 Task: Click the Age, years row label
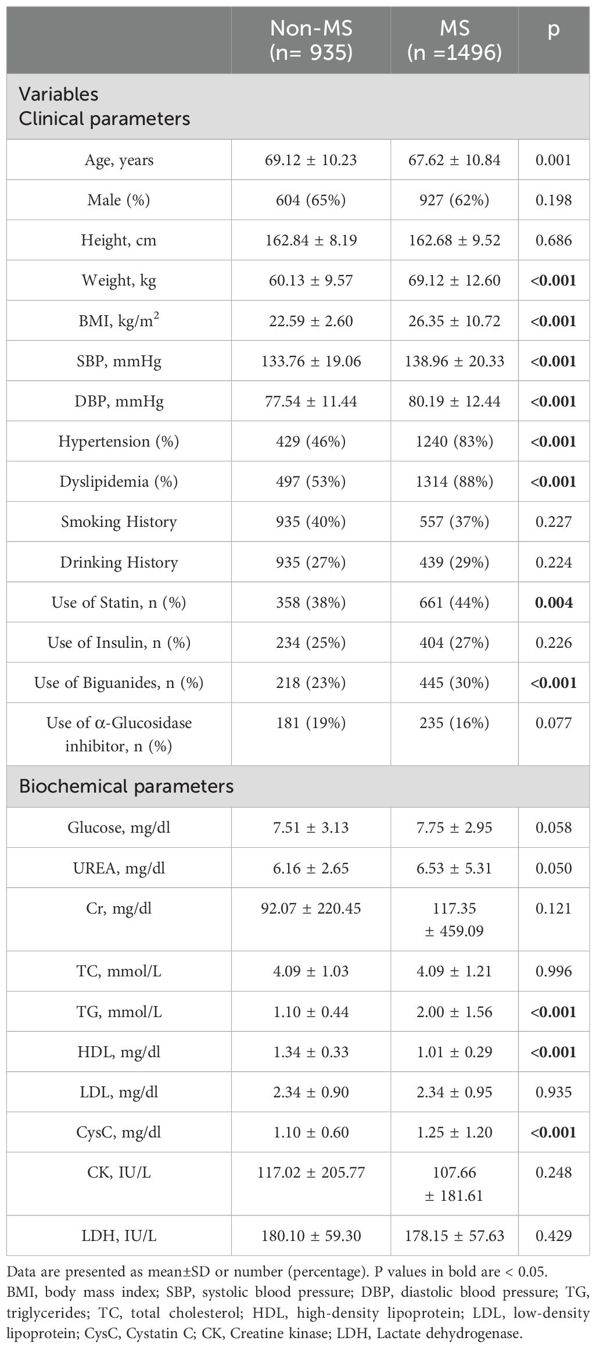pos(119,160)
